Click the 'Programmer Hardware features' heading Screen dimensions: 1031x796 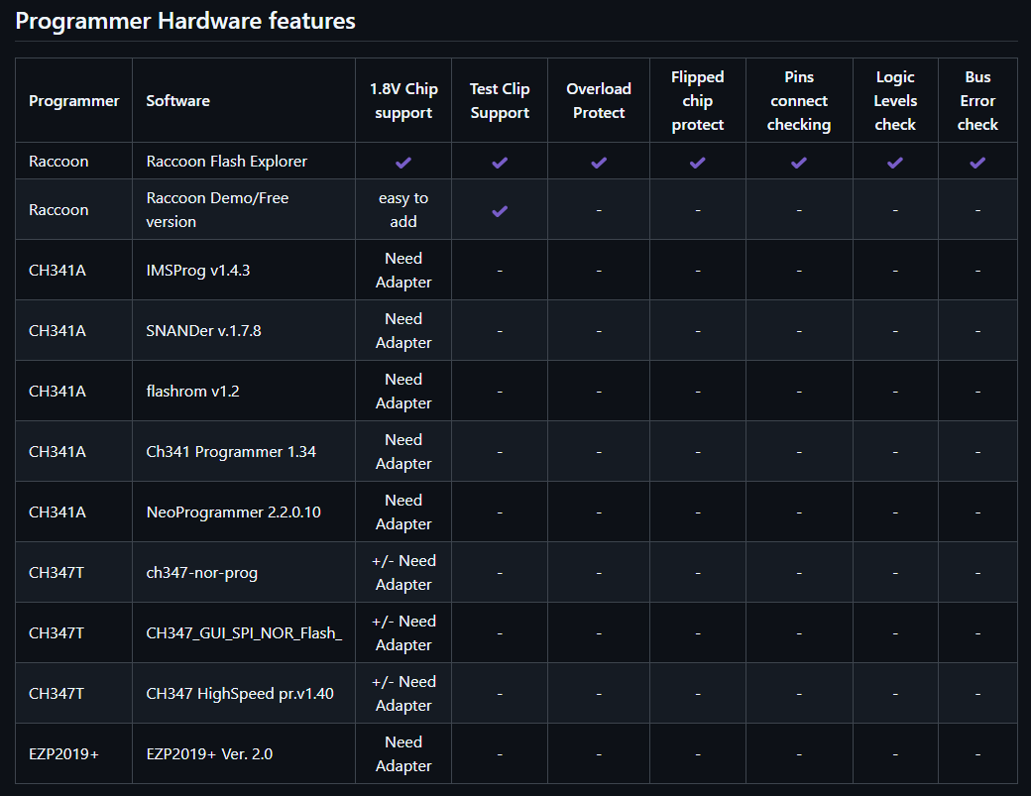tap(185, 21)
